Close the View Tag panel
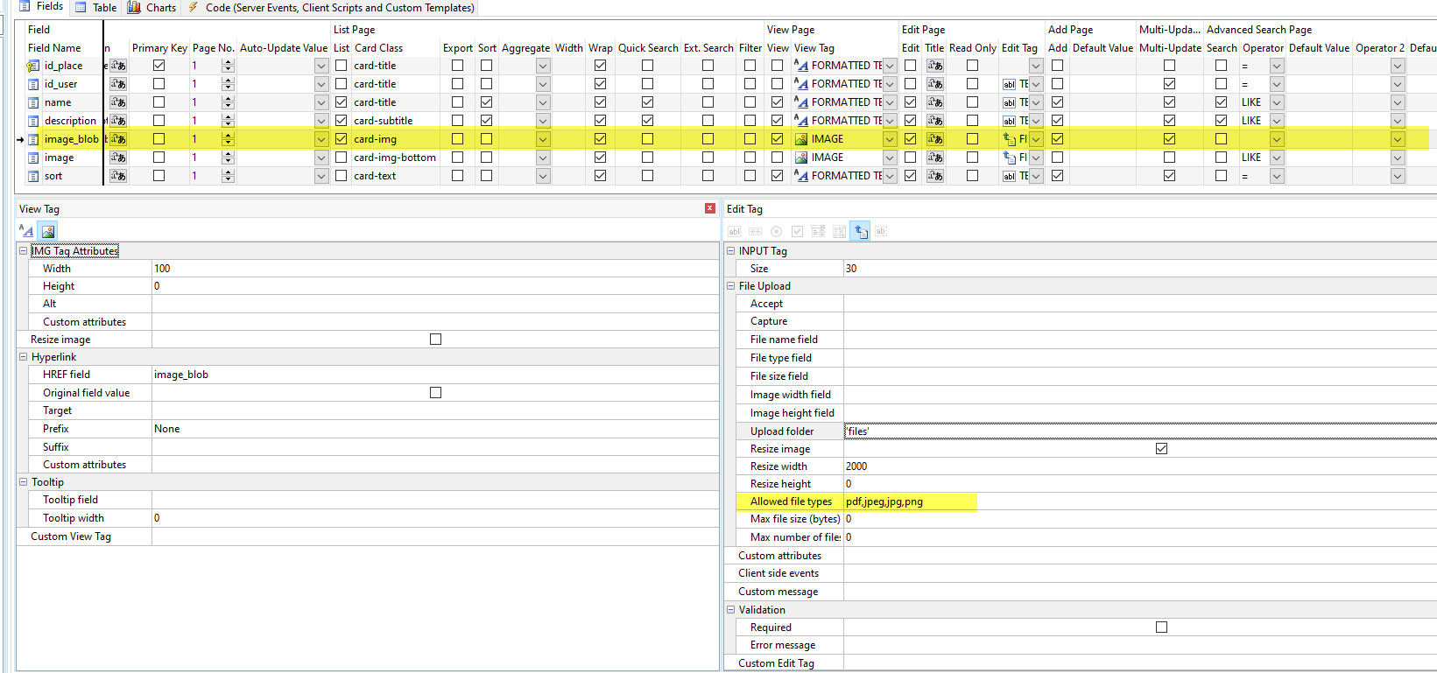 point(710,208)
